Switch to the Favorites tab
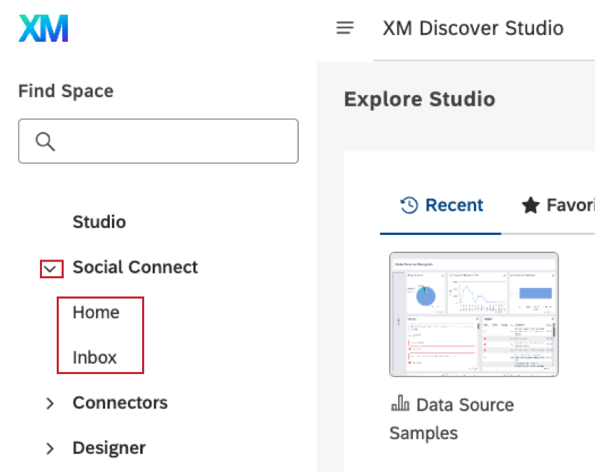595x472 pixels. click(x=558, y=205)
